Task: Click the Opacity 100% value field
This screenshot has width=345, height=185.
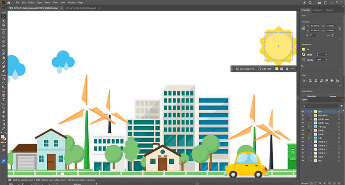Action: pos(320,60)
